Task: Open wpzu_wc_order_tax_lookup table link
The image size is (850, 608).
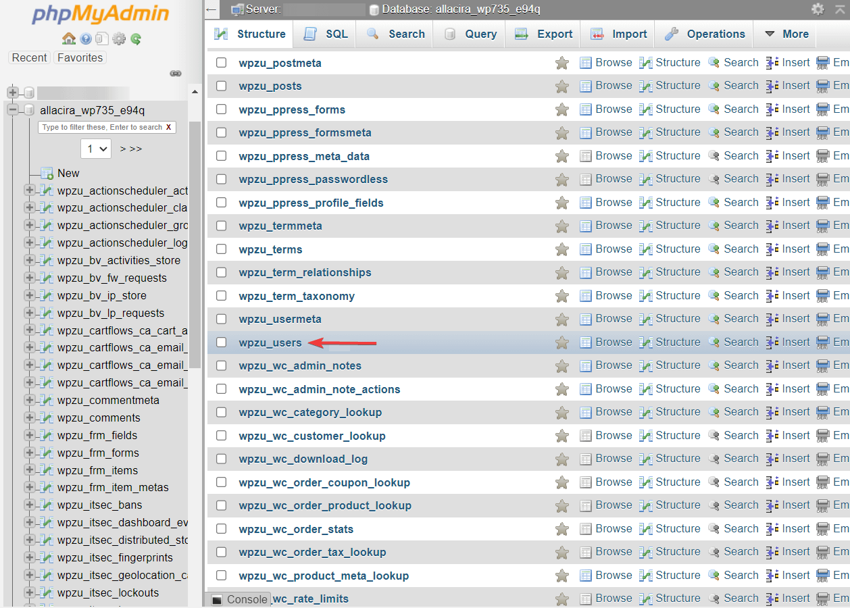Action: pos(312,553)
